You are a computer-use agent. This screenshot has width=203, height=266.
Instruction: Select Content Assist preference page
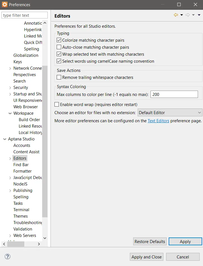[x=27, y=152]
